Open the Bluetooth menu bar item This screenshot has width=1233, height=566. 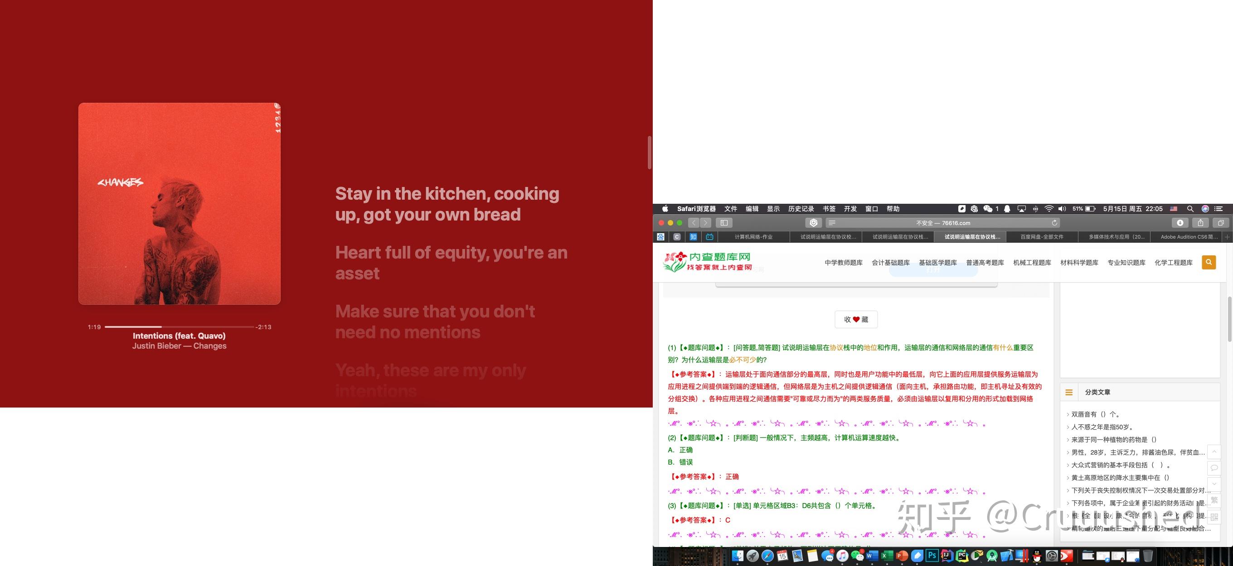click(1035, 209)
